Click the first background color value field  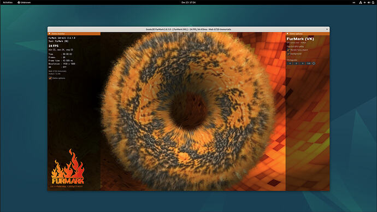pyautogui.click(x=290, y=63)
